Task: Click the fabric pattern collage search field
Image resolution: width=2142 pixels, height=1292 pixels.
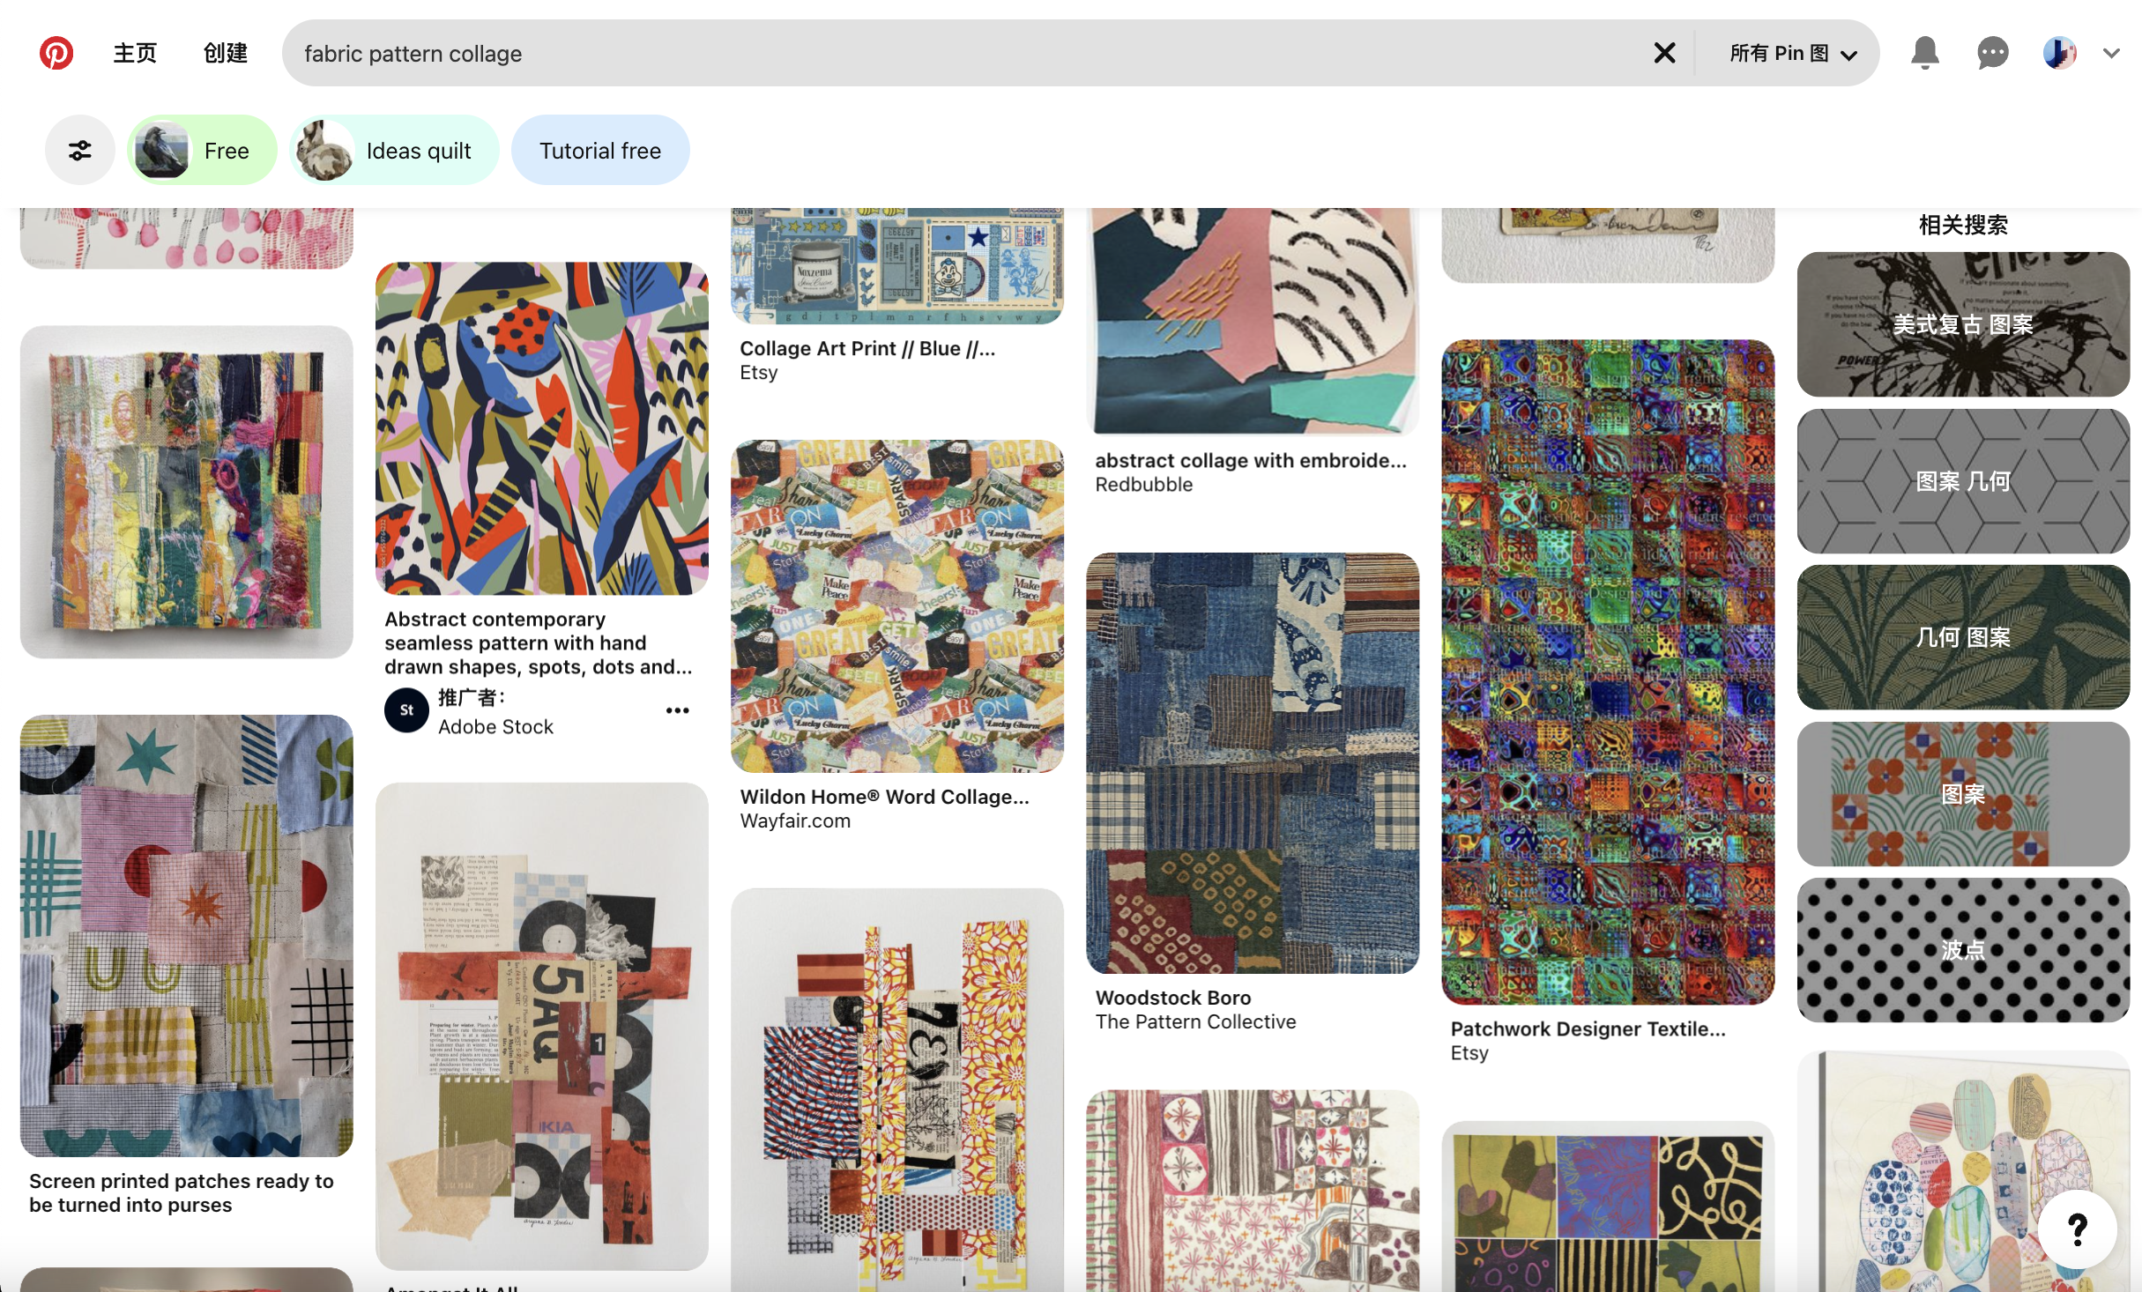Action: (x=970, y=53)
